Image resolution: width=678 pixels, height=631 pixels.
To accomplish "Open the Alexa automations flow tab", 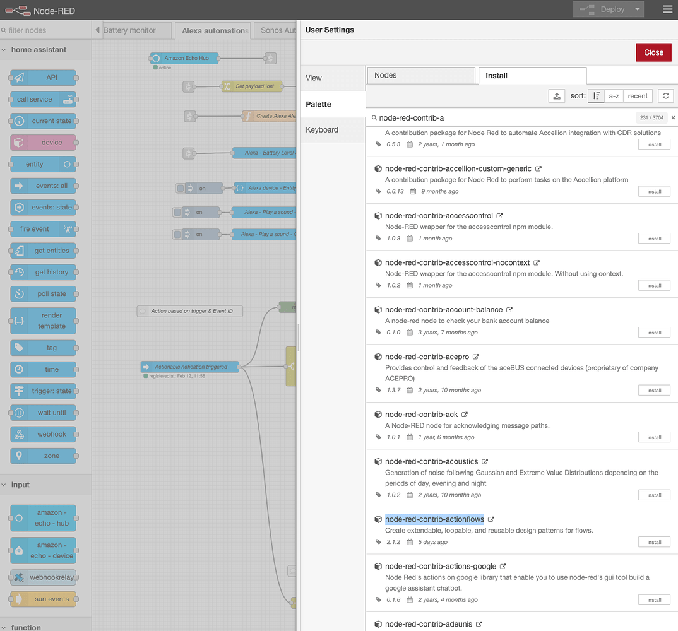I will click(x=213, y=31).
